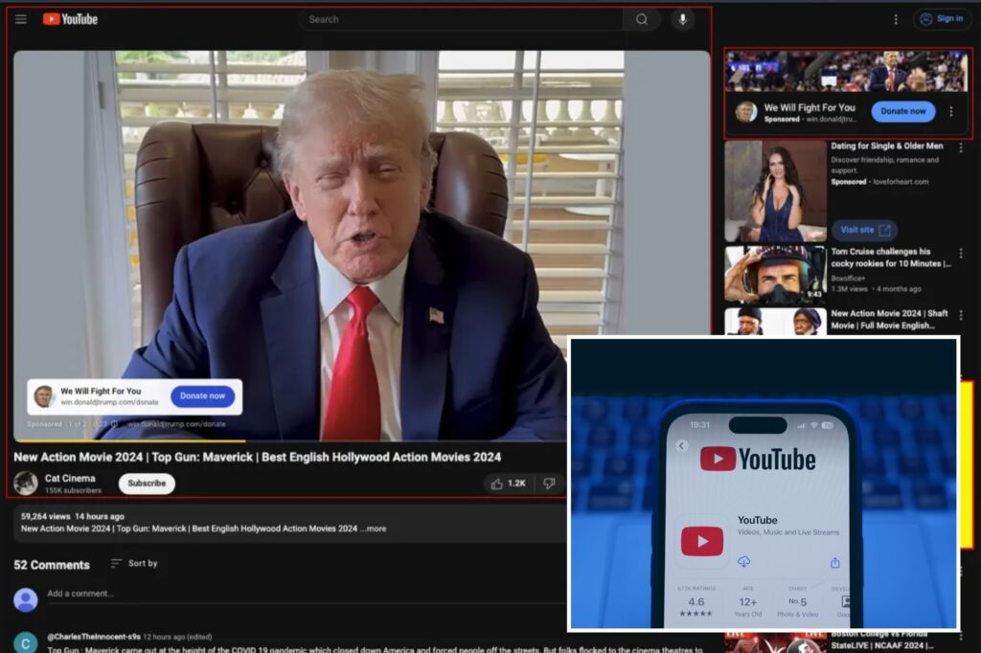Open Dating for Single & Older Men thumbnail
This screenshot has width=981, height=653.
pyautogui.click(x=776, y=191)
